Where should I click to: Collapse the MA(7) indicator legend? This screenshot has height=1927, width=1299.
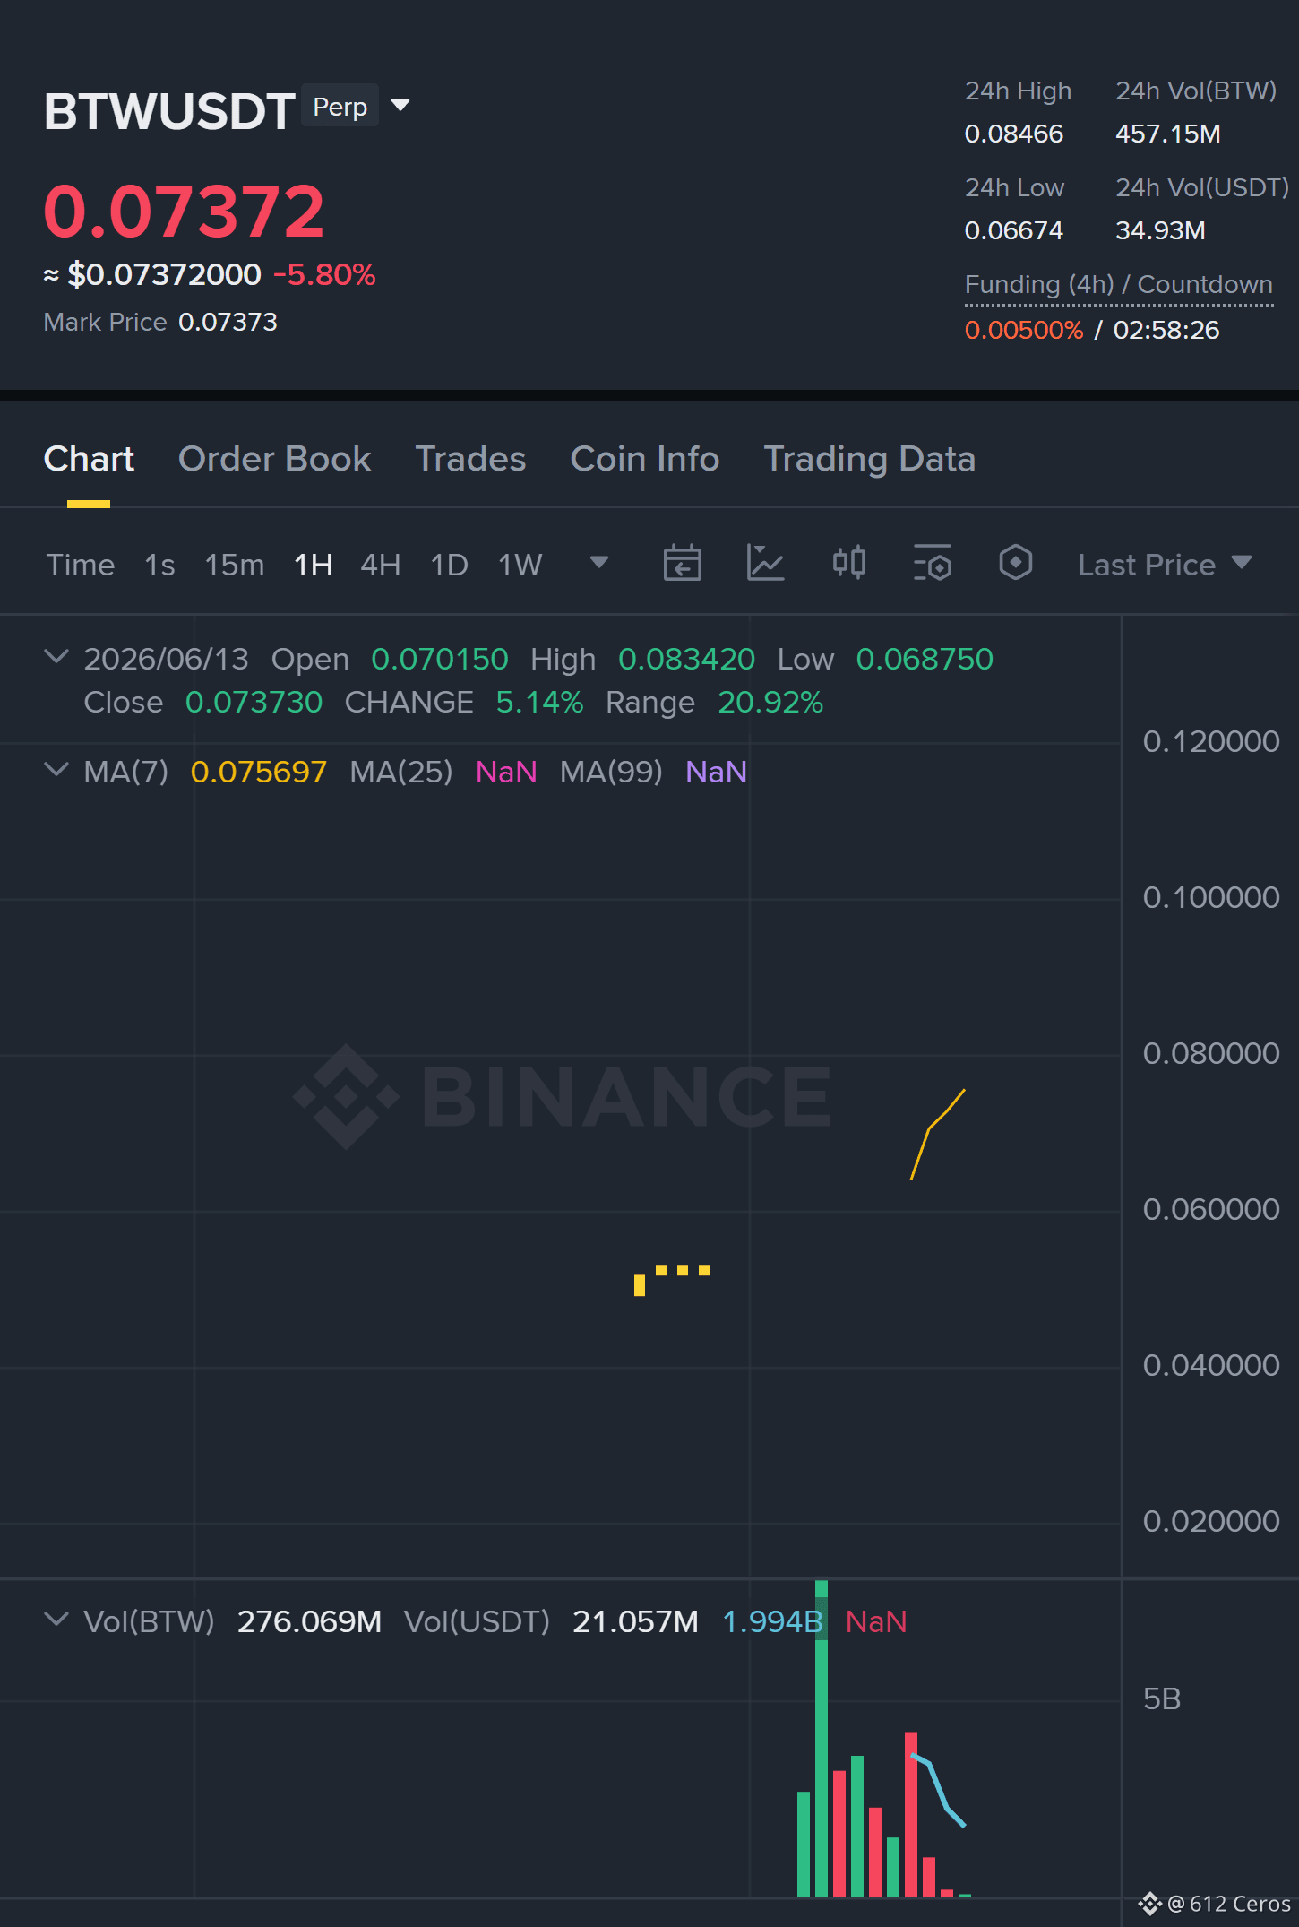tap(56, 770)
